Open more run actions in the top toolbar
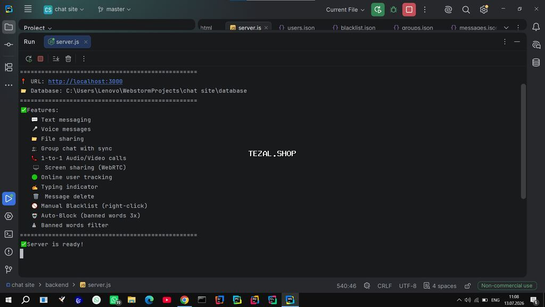Viewport: 545px width, 307px height. [x=424, y=10]
